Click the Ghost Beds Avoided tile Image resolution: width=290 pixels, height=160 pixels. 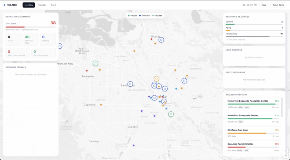[18, 53]
